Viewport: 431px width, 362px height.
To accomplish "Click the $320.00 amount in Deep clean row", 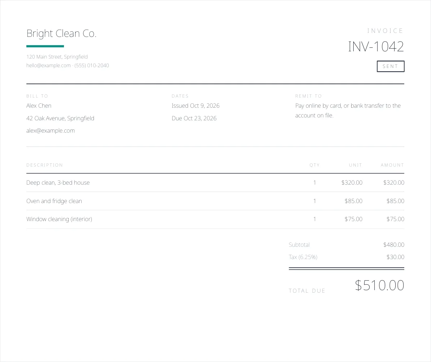I will 394,182.
